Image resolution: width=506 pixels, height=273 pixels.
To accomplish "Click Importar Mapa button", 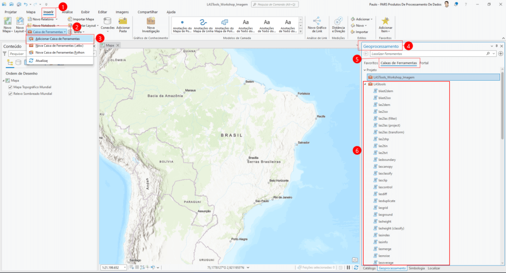I will tap(83, 19).
